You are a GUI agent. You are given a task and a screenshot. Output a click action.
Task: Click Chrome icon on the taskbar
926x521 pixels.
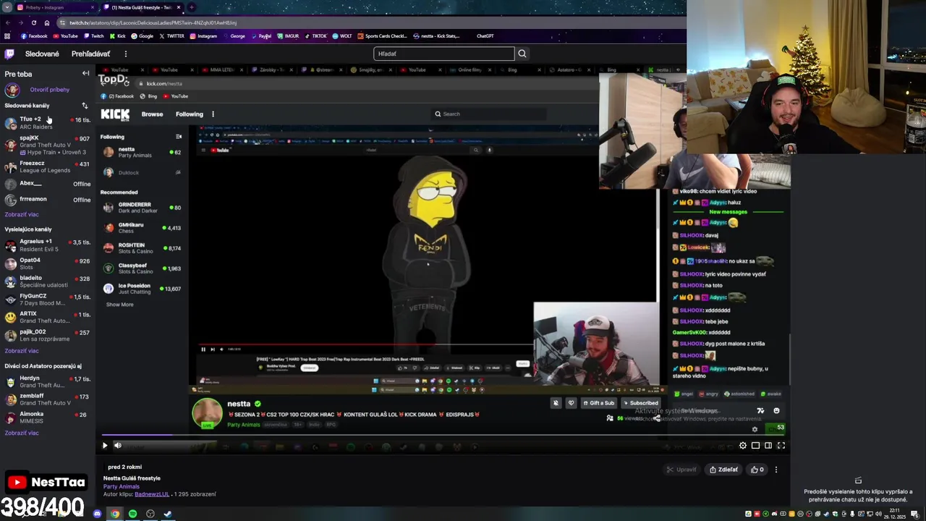coord(115,514)
